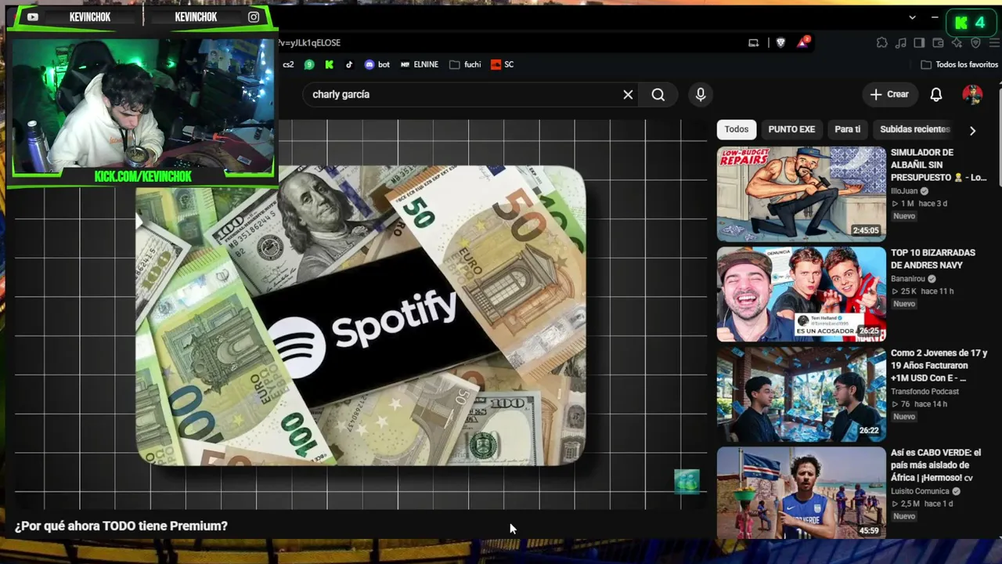Open the ELNINE bookmark
The height and width of the screenshot is (564, 1002).
[x=420, y=64]
